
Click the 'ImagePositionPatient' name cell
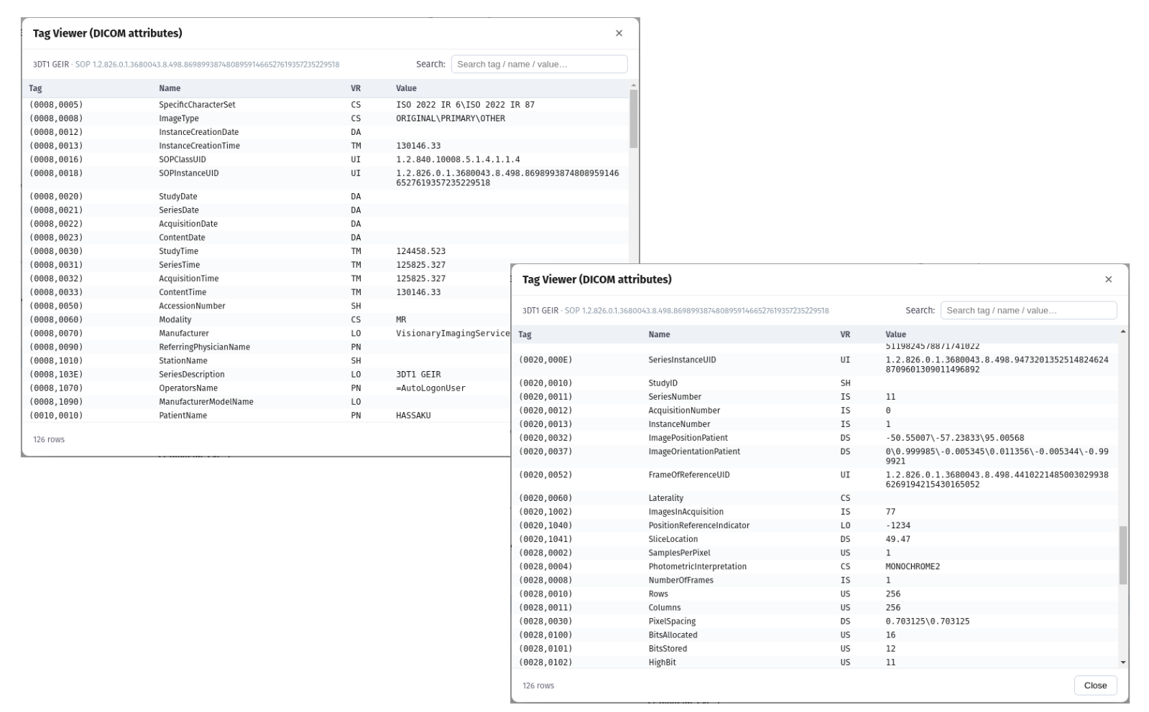click(688, 438)
